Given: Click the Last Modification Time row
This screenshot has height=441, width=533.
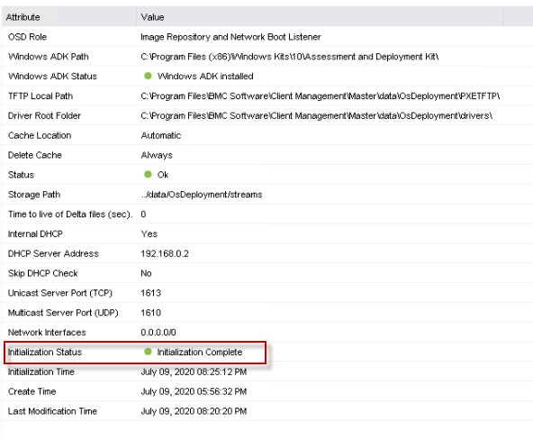Looking at the screenshot, I should (267, 411).
